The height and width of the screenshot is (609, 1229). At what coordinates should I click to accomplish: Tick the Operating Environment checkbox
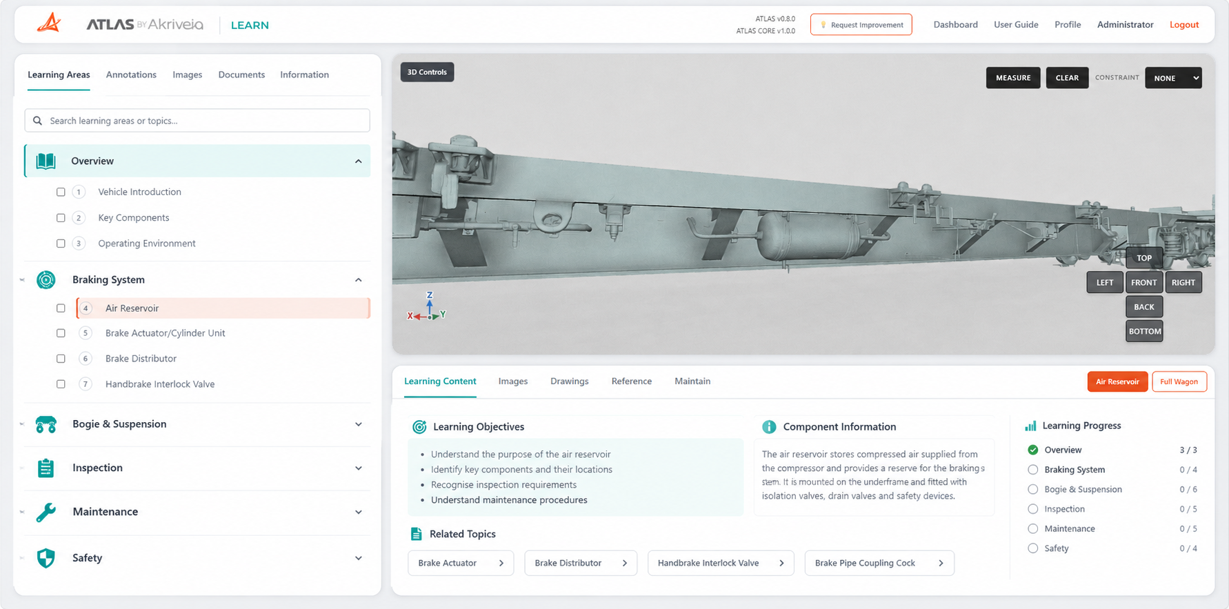tap(61, 243)
